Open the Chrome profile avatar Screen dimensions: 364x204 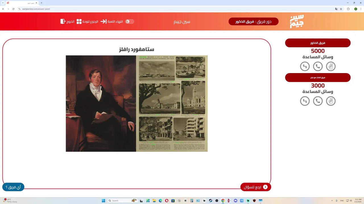pos(355,9)
